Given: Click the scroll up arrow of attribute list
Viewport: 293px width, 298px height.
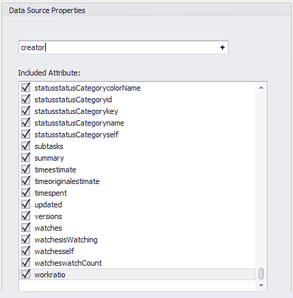Looking at the screenshot, I should click(261, 87).
